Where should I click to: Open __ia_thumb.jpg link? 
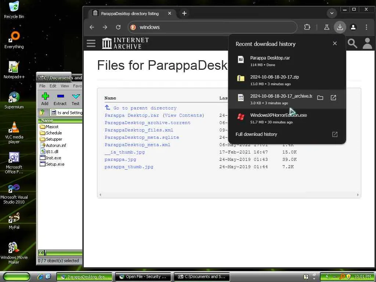tap(124, 152)
